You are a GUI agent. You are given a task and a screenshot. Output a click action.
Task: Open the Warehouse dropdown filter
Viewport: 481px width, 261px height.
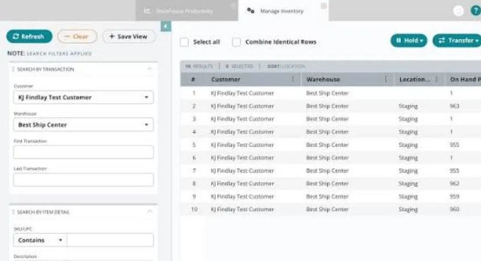point(83,125)
